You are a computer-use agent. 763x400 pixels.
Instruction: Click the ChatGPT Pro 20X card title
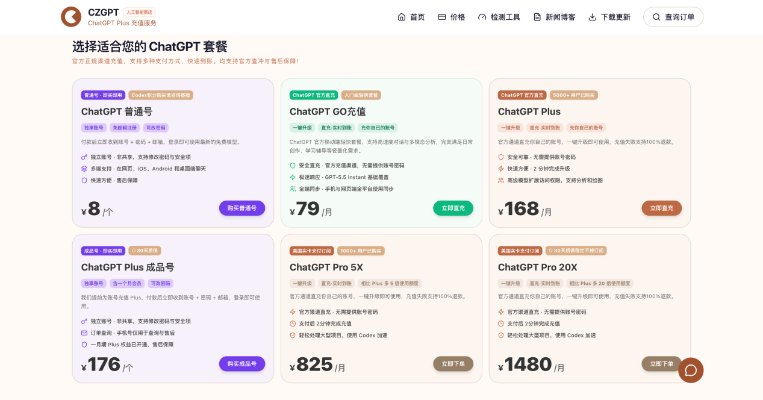538,267
